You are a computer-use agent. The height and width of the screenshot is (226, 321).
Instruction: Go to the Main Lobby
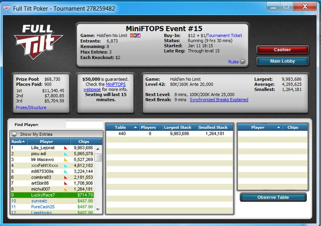click(x=282, y=61)
